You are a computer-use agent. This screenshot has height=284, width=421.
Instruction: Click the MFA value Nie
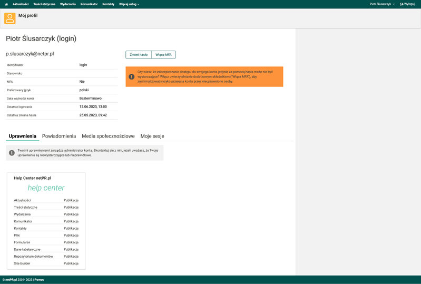[x=82, y=82]
